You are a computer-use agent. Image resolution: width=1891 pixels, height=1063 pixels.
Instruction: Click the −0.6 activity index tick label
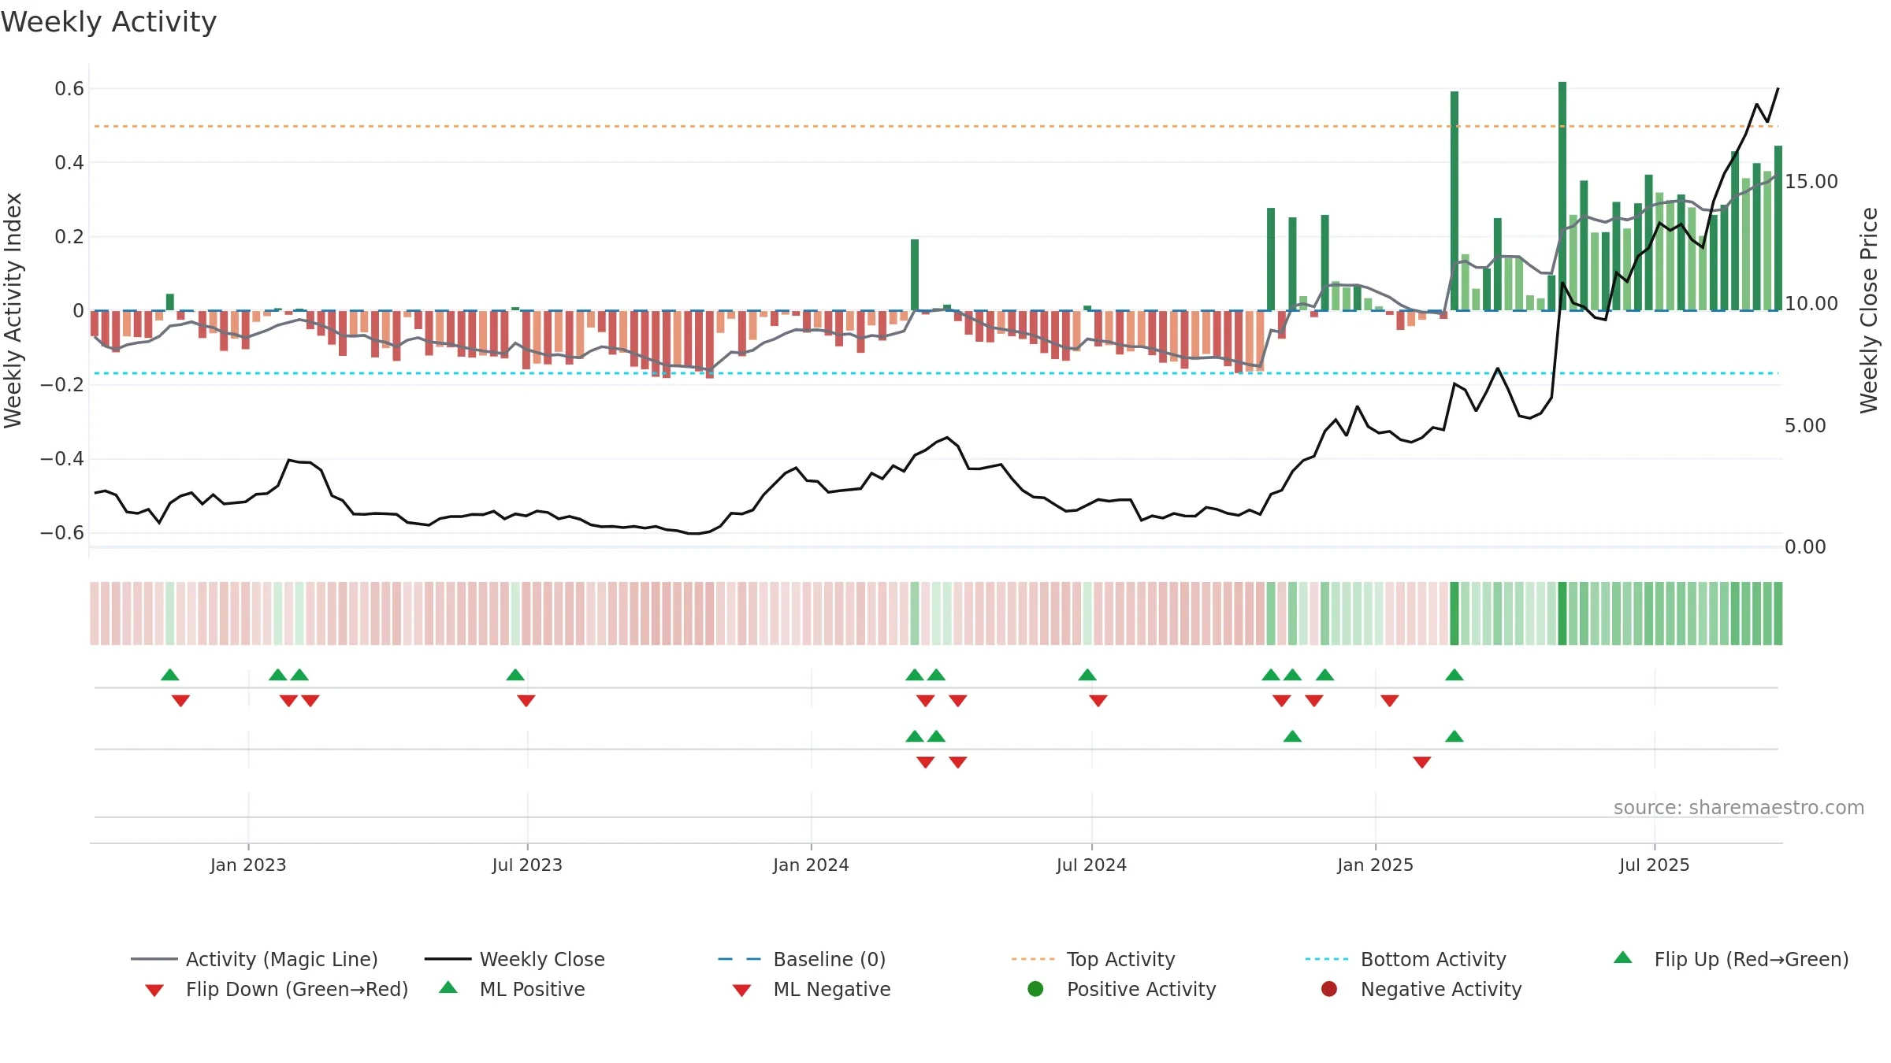point(62,533)
